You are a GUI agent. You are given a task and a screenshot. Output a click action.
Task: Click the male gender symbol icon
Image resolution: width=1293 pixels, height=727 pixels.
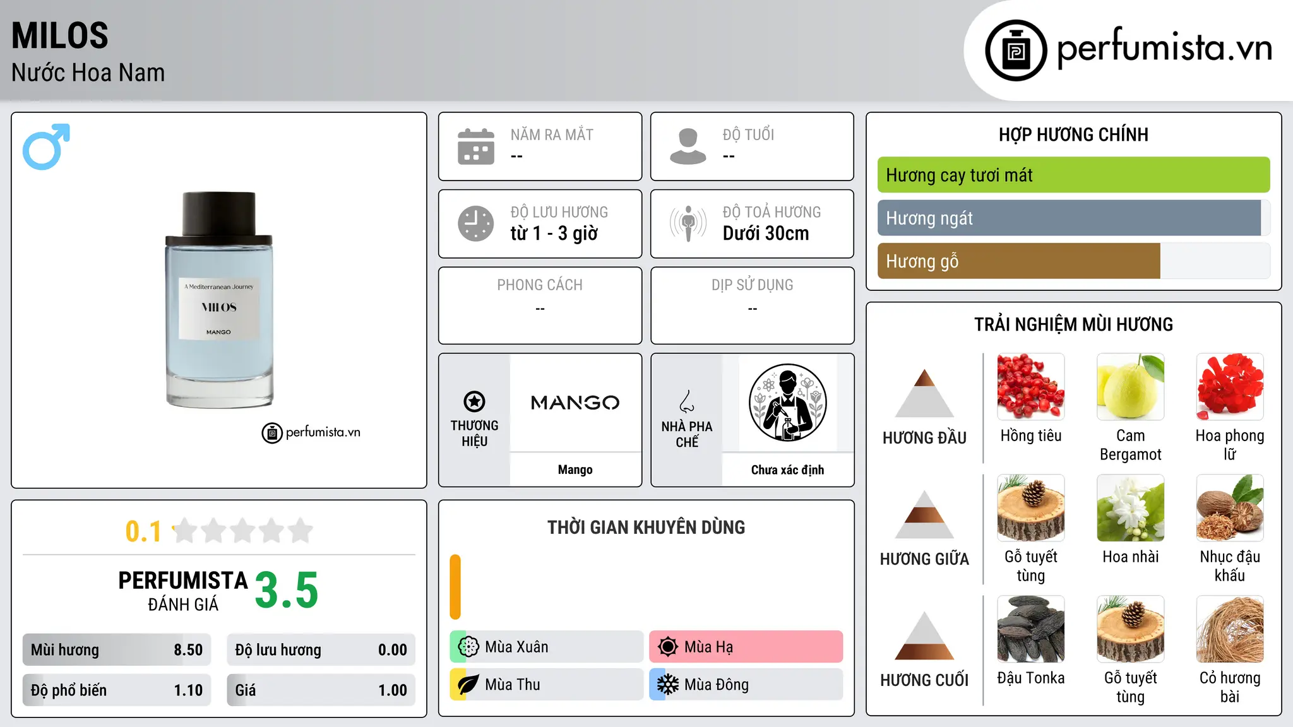pyautogui.click(x=46, y=146)
